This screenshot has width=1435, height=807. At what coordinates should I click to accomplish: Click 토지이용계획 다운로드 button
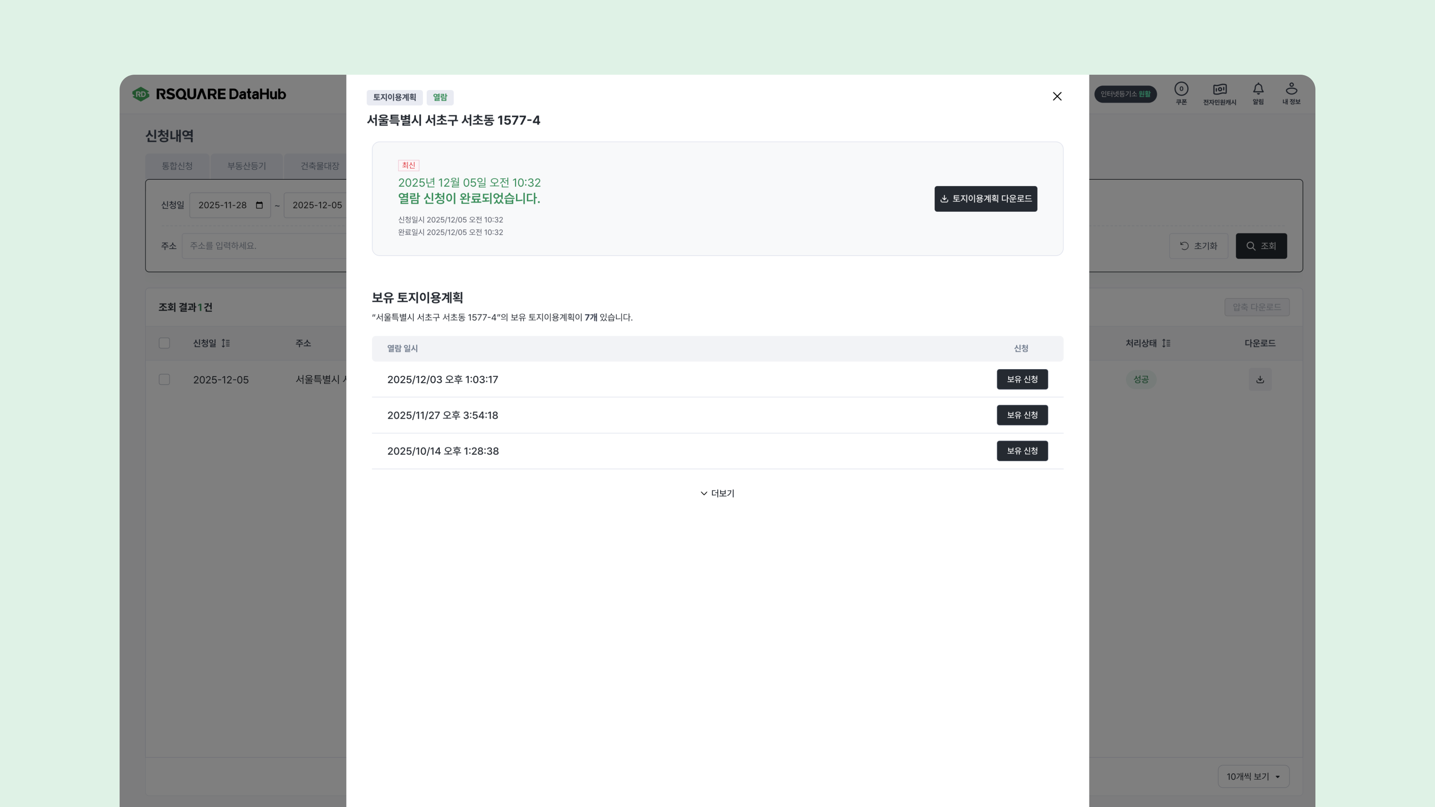point(985,199)
